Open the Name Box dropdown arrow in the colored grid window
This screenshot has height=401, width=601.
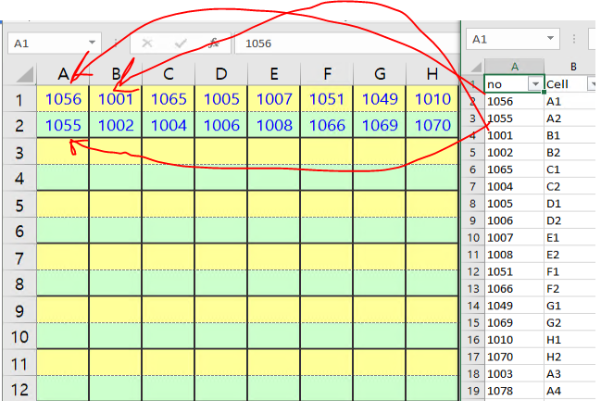tap(92, 43)
